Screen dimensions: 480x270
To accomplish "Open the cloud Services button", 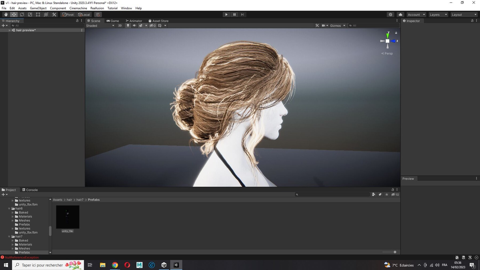I will click(400, 14).
